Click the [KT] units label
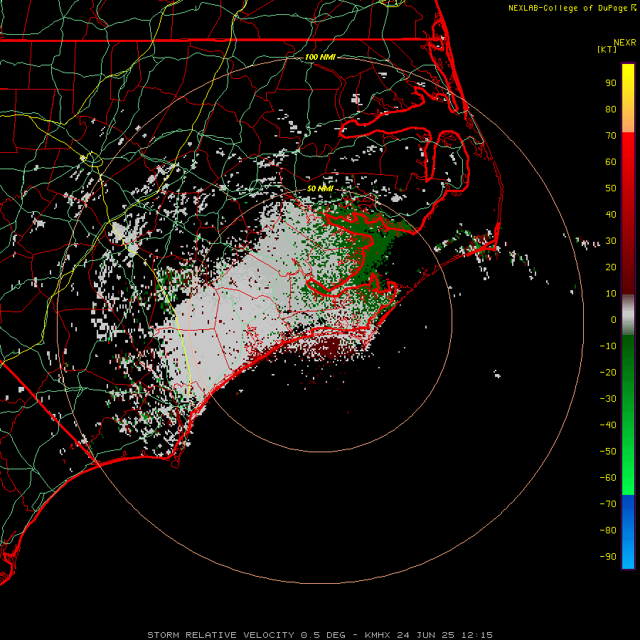This screenshot has width=640, height=640. tap(607, 49)
